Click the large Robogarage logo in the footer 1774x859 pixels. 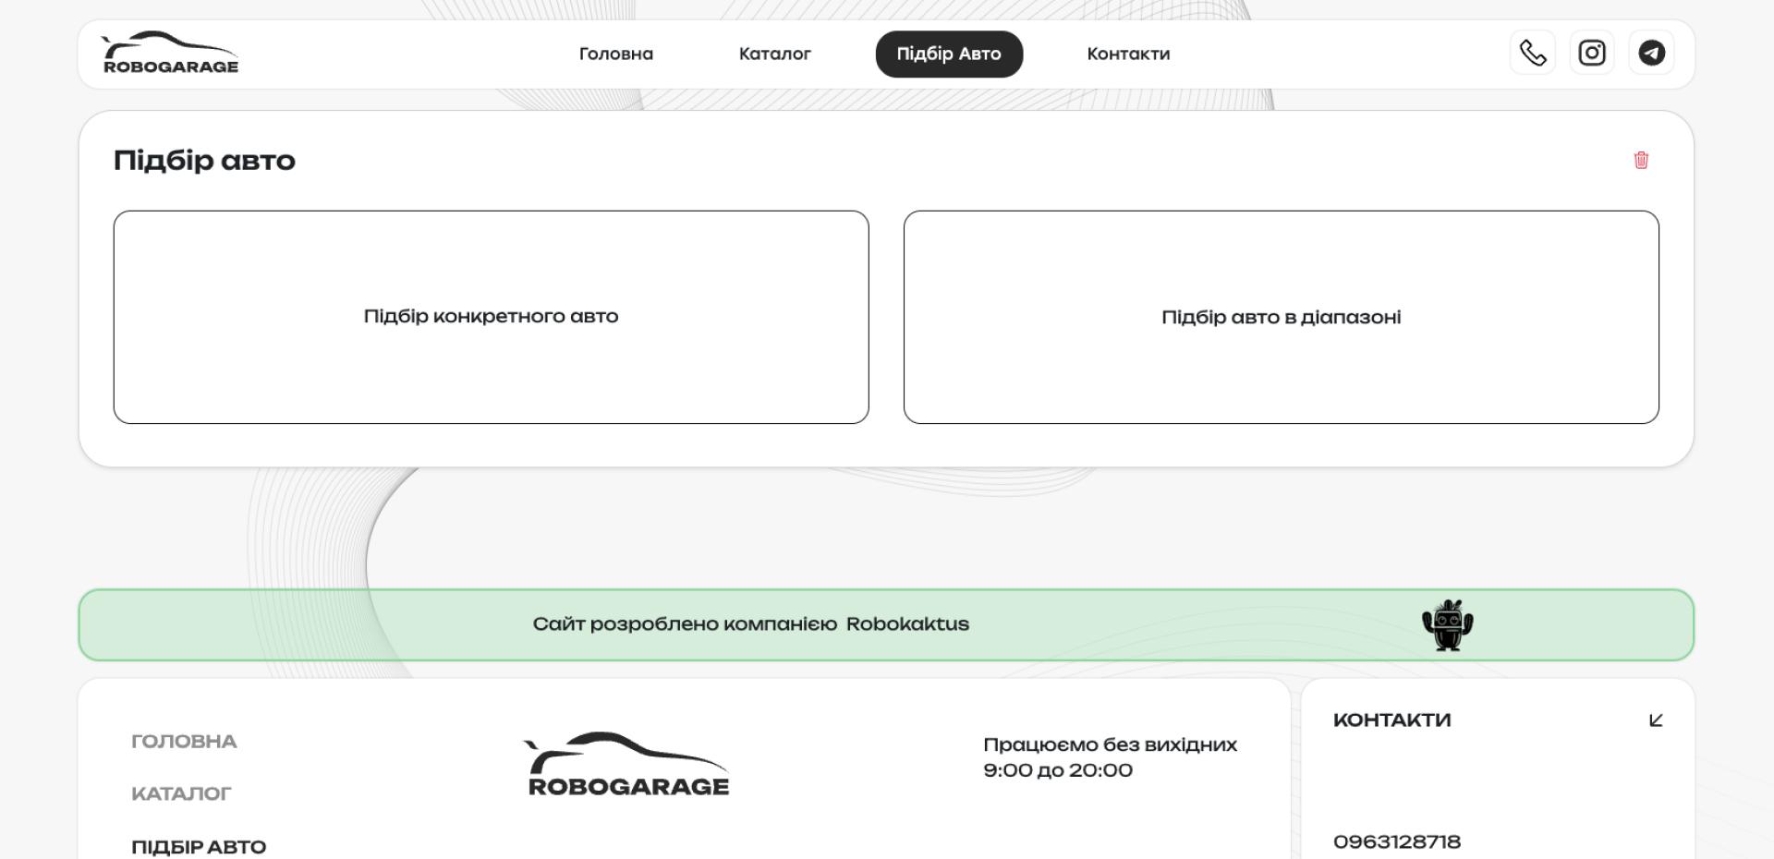[627, 765]
